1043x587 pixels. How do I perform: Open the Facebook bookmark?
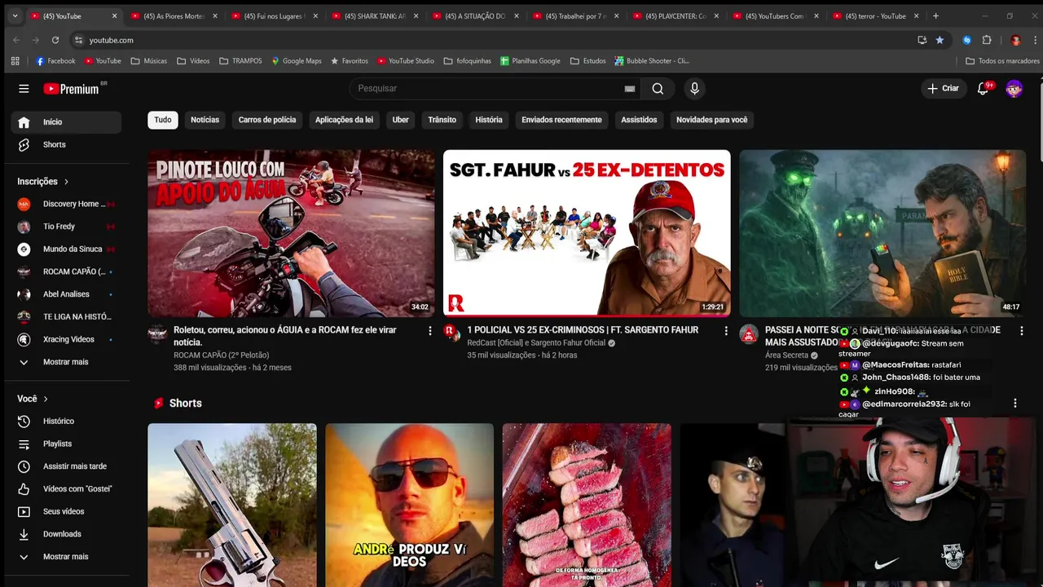(55, 61)
